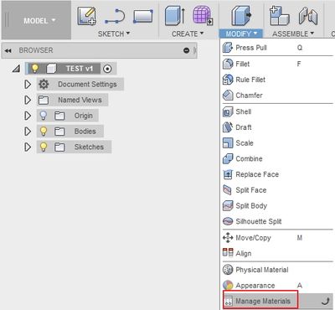Click the Create Form purple sculpt icon
Image resolution: width=335 pixels, height=310 pixels.
click(203, 16)
